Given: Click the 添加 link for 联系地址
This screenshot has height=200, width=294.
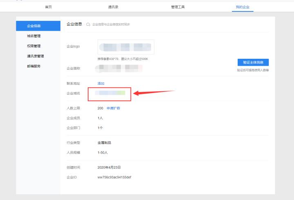Looking at the screenshot, I should tap(101, 83).
